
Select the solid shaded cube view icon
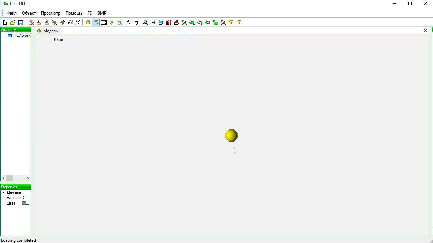click(88, 23)
